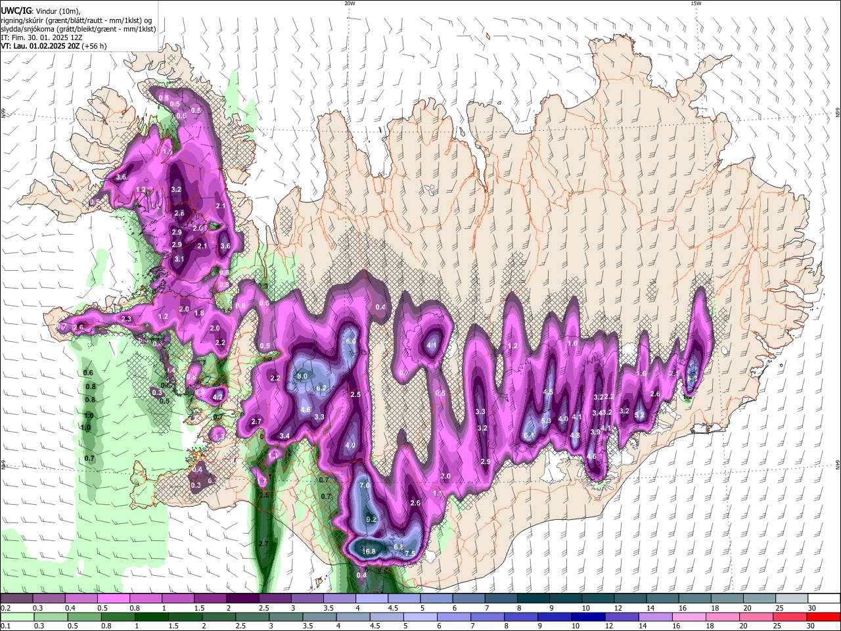Click the 20W longitude label at top
The width and height of the screenshot is (841, 631).
350,3
